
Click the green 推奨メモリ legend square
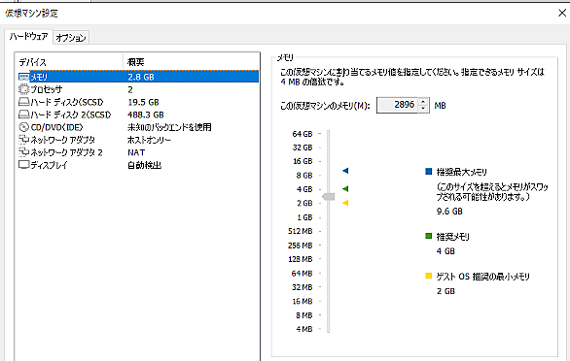pyautogui.click(x=429, y=236)
